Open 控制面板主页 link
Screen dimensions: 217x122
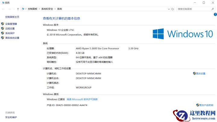click(x=12, y=17)
